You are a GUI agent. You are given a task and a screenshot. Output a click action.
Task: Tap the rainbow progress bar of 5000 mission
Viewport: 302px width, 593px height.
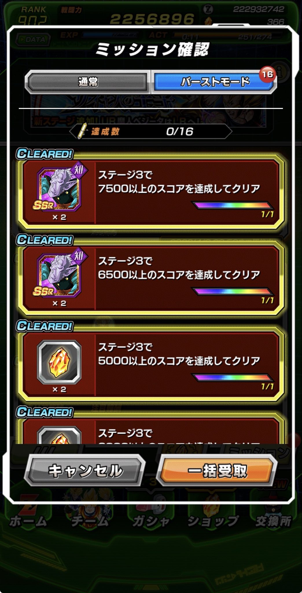pyautogui.click(x=233, y=378)
